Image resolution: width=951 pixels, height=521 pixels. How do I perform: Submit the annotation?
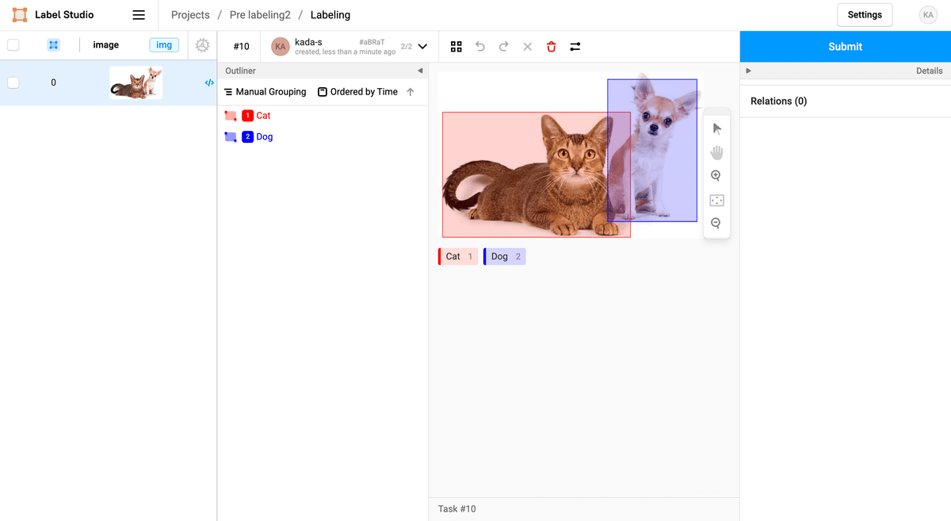tap(846, 47)
